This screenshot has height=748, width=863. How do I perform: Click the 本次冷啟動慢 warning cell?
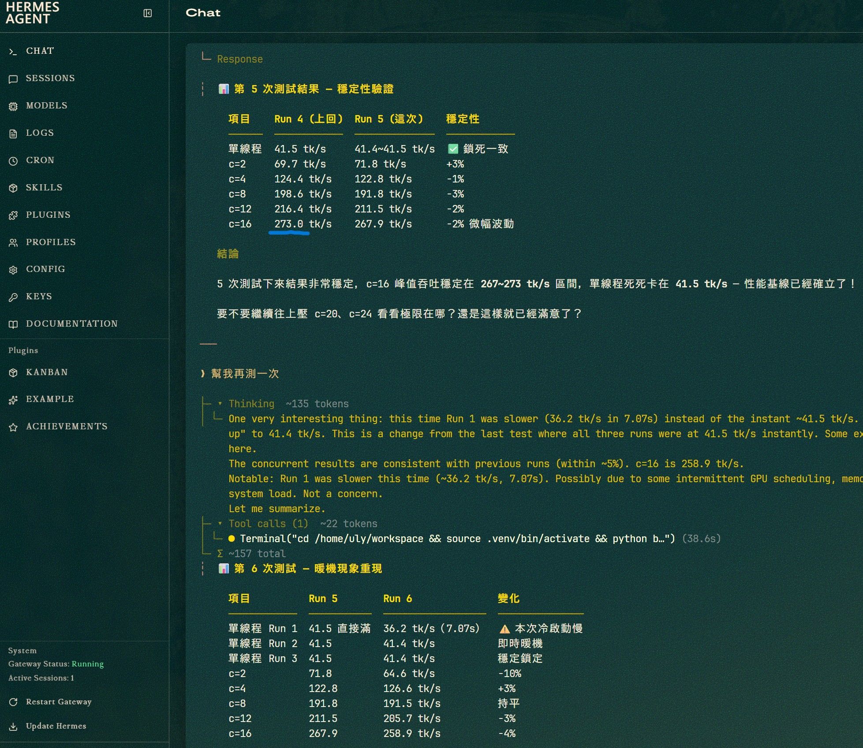click(541, 629)
